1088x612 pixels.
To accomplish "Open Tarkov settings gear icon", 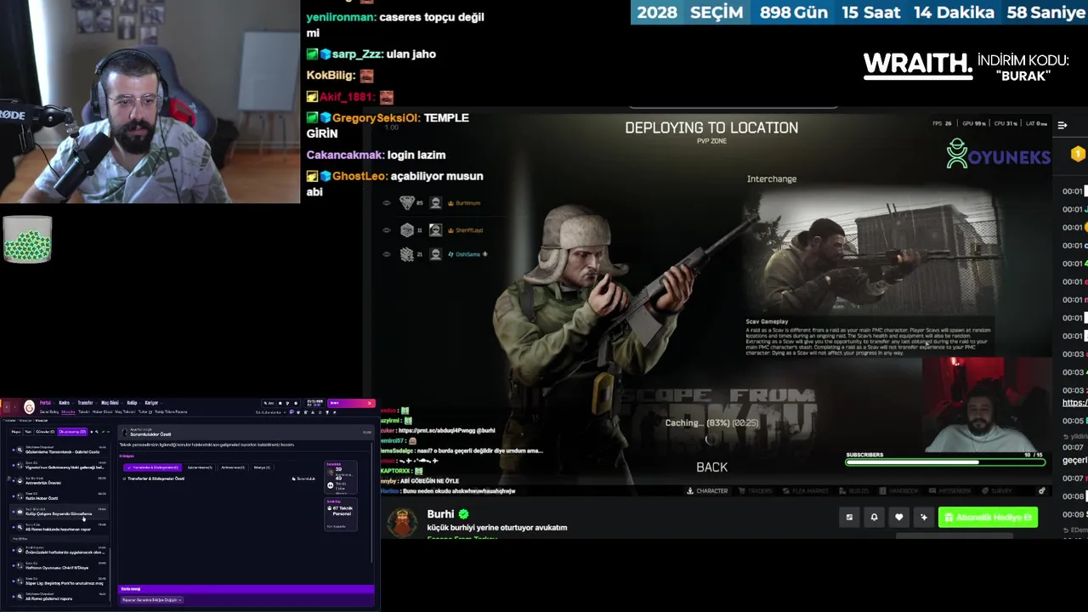I will click(1042, 490).
